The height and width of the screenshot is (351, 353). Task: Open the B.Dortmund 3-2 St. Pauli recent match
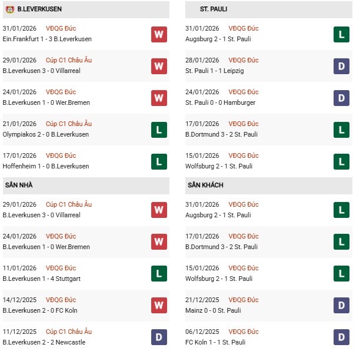(x=221, y=134)
